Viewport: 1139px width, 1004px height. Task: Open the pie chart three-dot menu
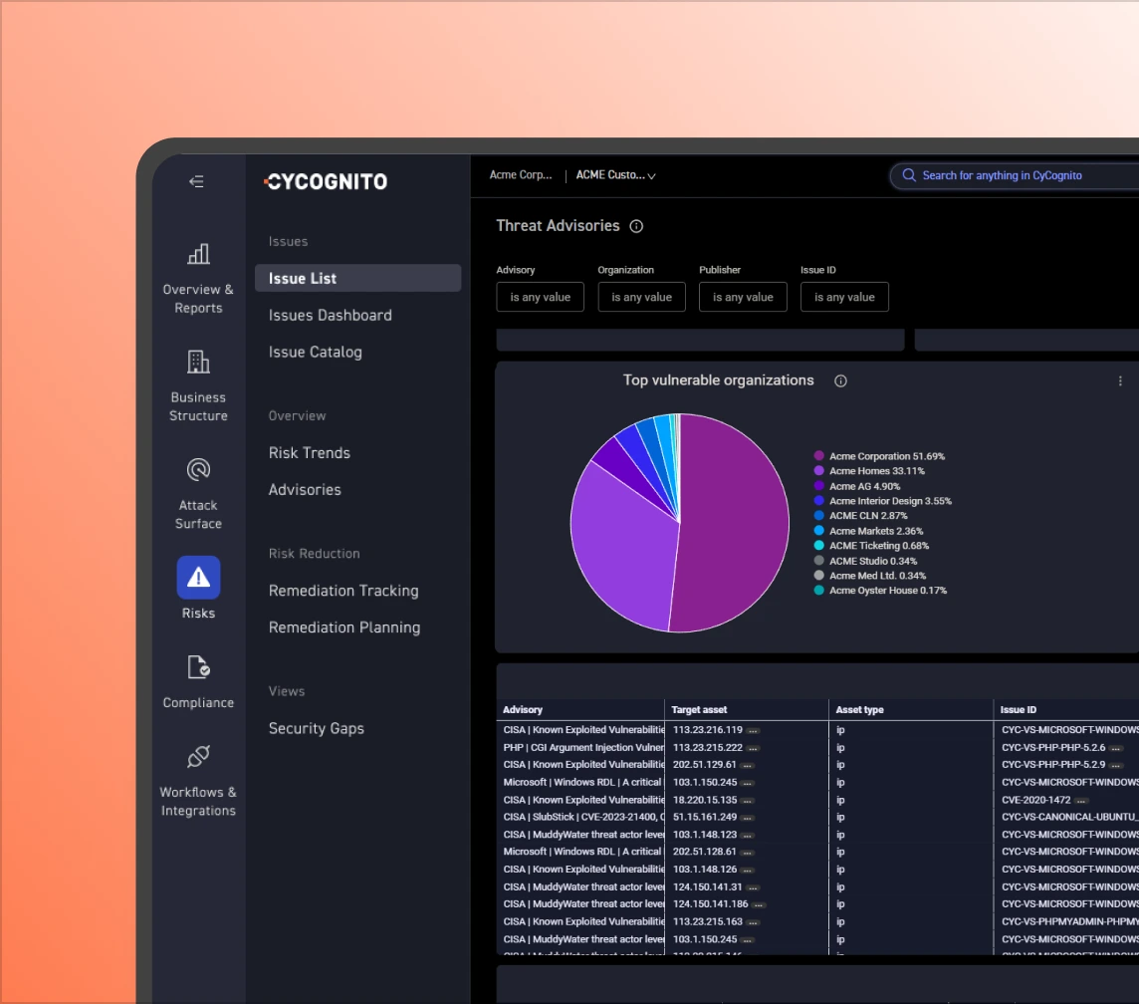(x=1120, y=380)
